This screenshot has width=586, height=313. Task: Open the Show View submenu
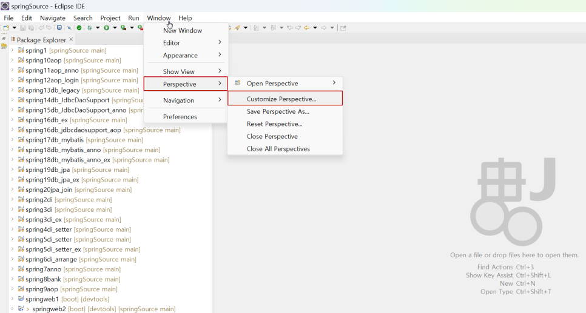pos(186,71)
